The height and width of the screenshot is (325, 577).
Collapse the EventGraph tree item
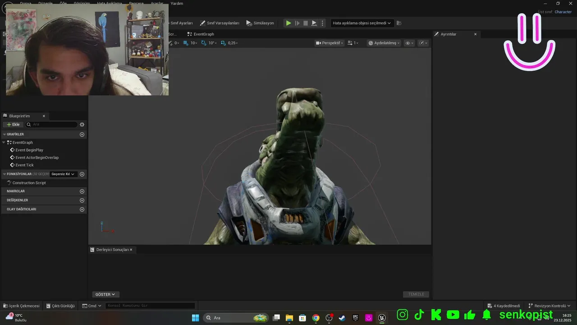click(4, 143)
